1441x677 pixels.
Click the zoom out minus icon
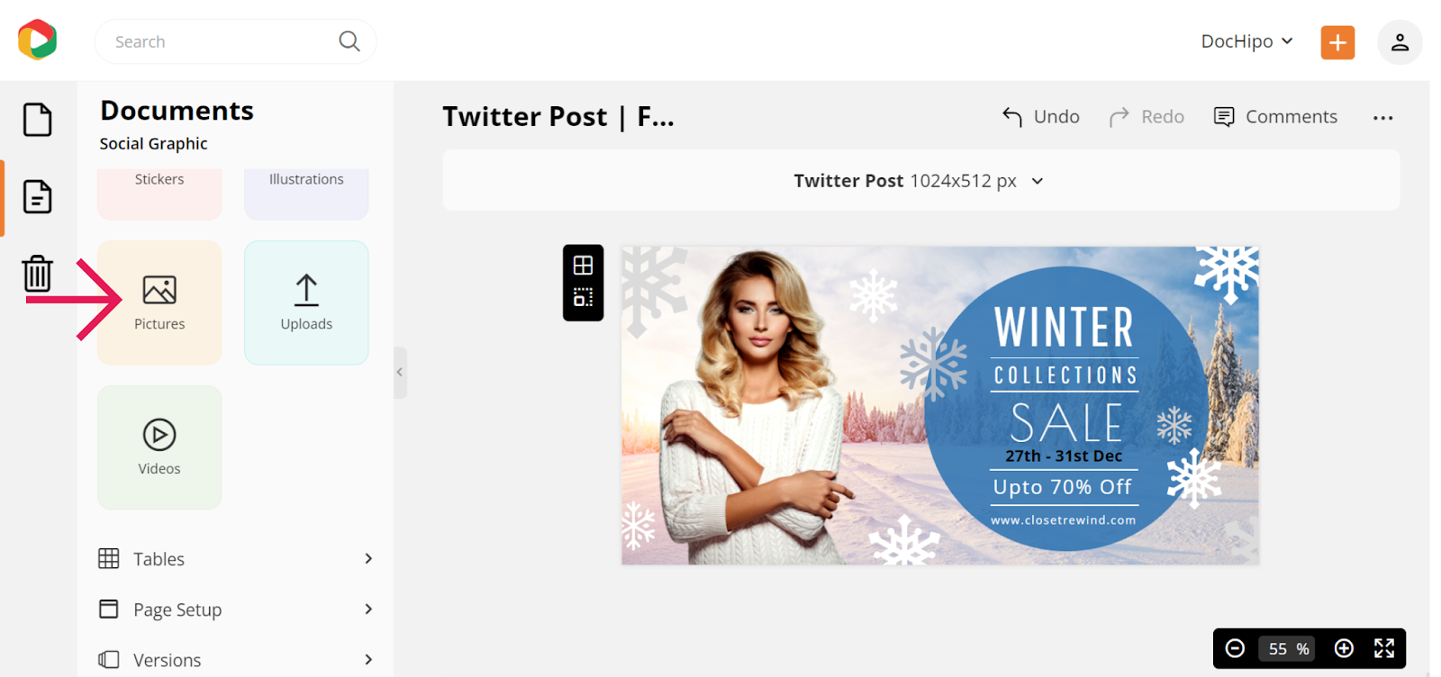[x=1236, y=648]
